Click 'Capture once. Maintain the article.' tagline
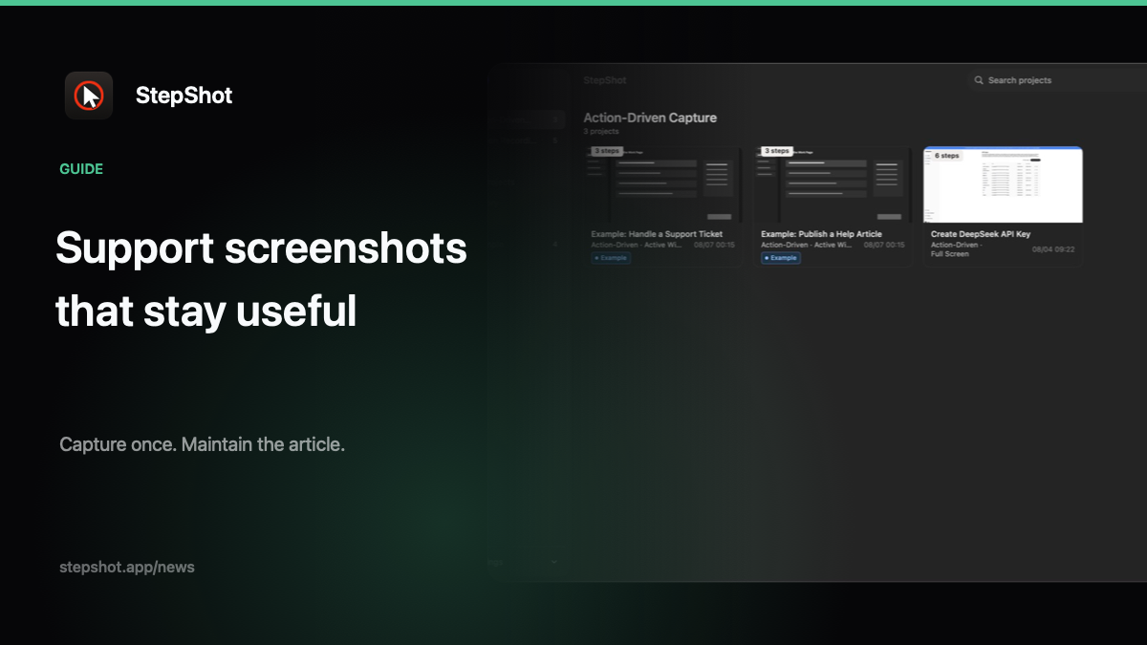Image resolution: width=1147 pixels, height=645 pixels. point(202,444)
